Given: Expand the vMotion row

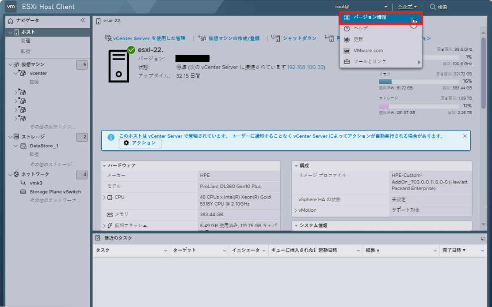Looking at the screenshot, I should [296, 210].
